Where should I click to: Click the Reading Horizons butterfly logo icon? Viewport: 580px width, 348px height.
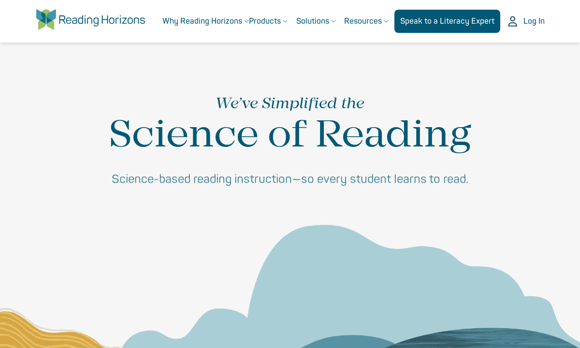(x=46, y=20)
